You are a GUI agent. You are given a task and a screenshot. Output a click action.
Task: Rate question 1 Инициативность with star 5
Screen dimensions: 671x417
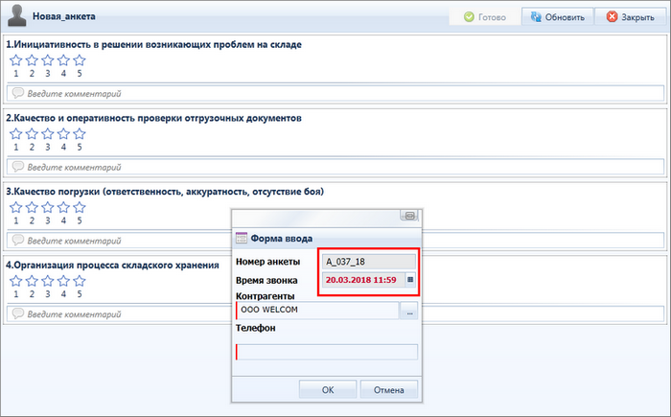click(80, 60)
